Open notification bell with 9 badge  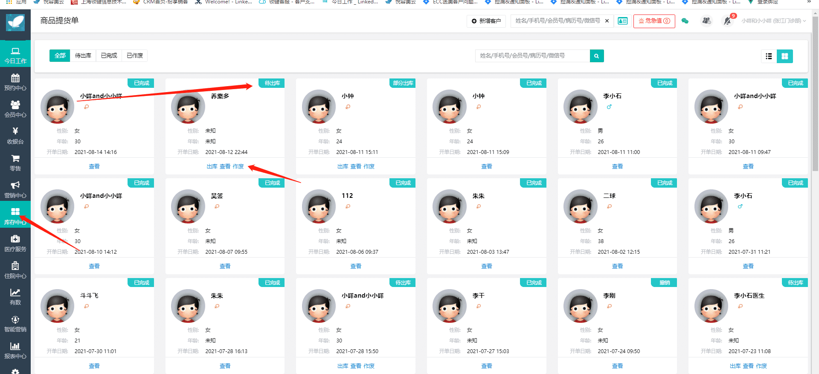pyautogui.click(x=727, y=21)
